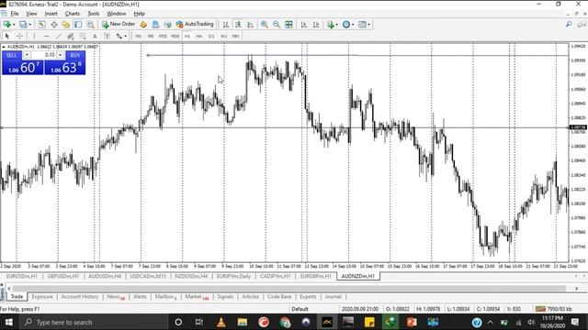The height and width of the screenshot is (330, 588).
Task: Zoom in the chart using magnifier plus
Action: (265, 25)
